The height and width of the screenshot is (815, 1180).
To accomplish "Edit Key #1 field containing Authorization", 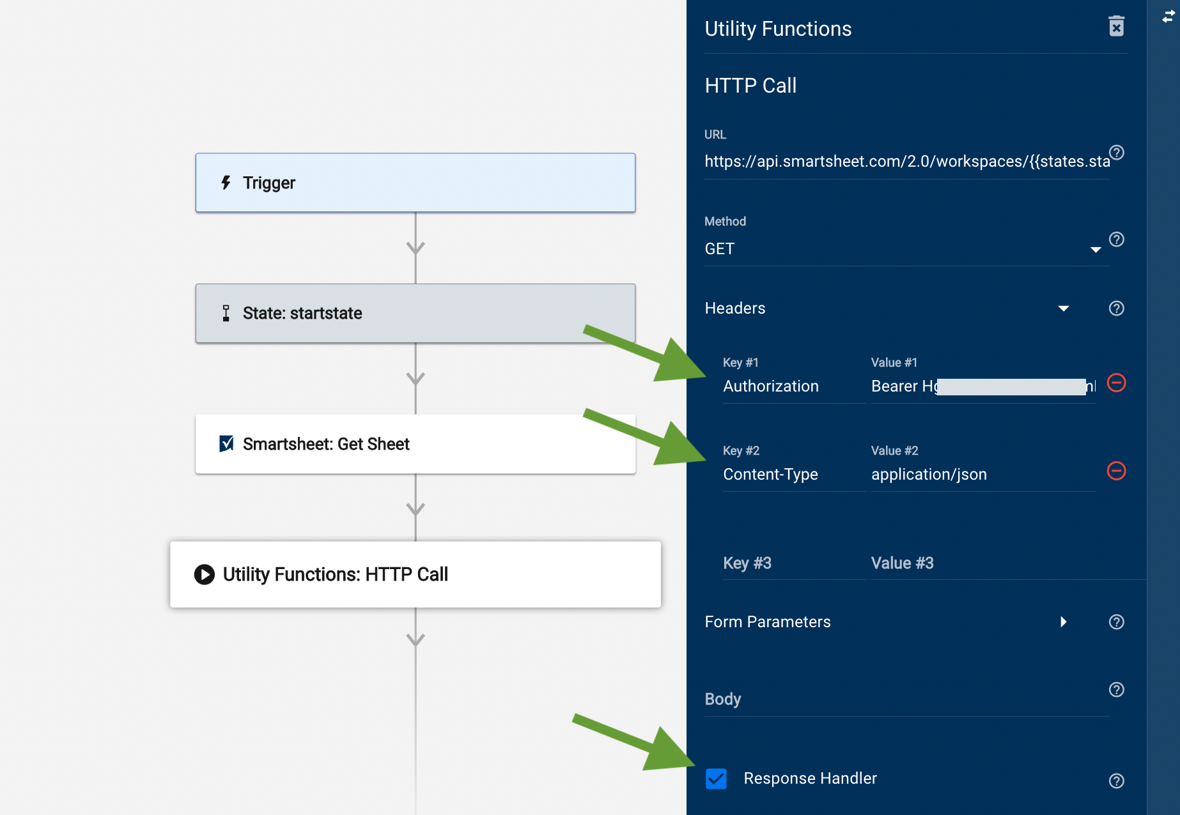I will (x=794, y=386).
